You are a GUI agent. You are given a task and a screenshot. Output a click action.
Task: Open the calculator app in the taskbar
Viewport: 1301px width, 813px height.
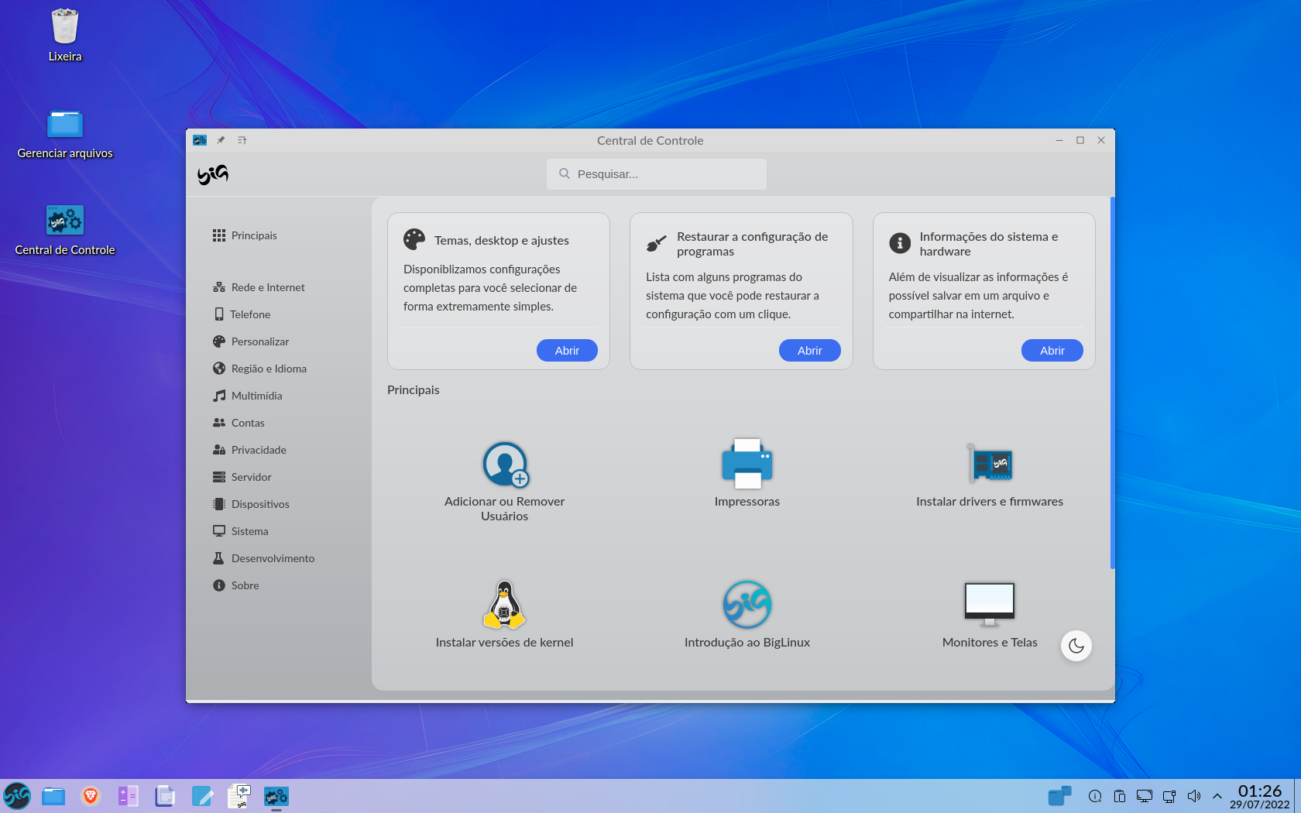coord(128,796)
